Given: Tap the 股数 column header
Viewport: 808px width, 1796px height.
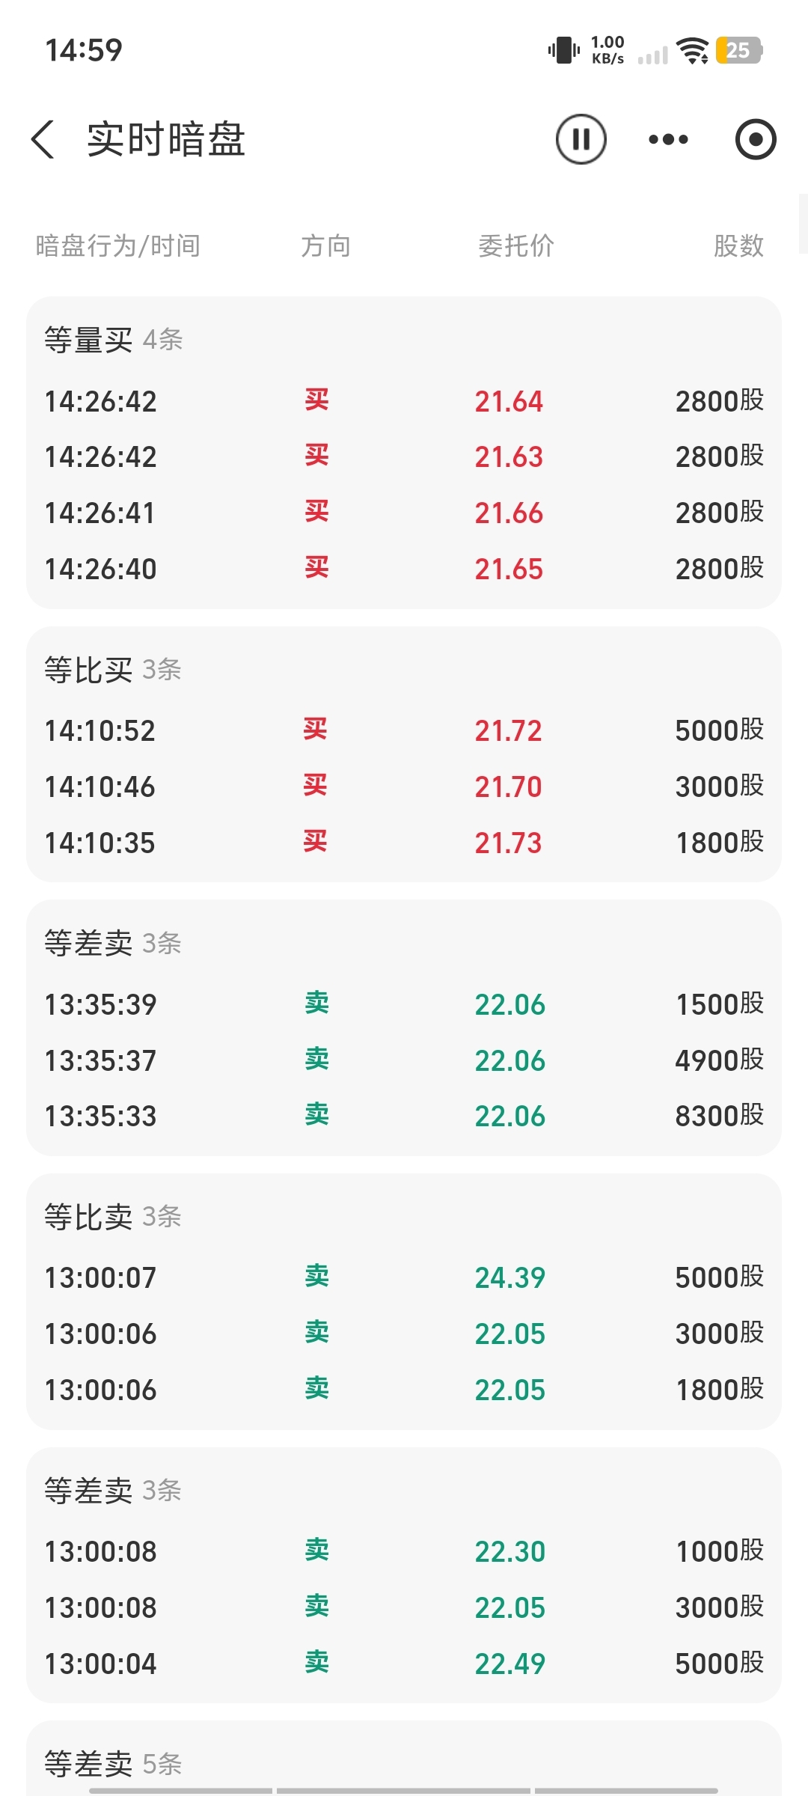Looking at the screenshot, I should point(738,245).
